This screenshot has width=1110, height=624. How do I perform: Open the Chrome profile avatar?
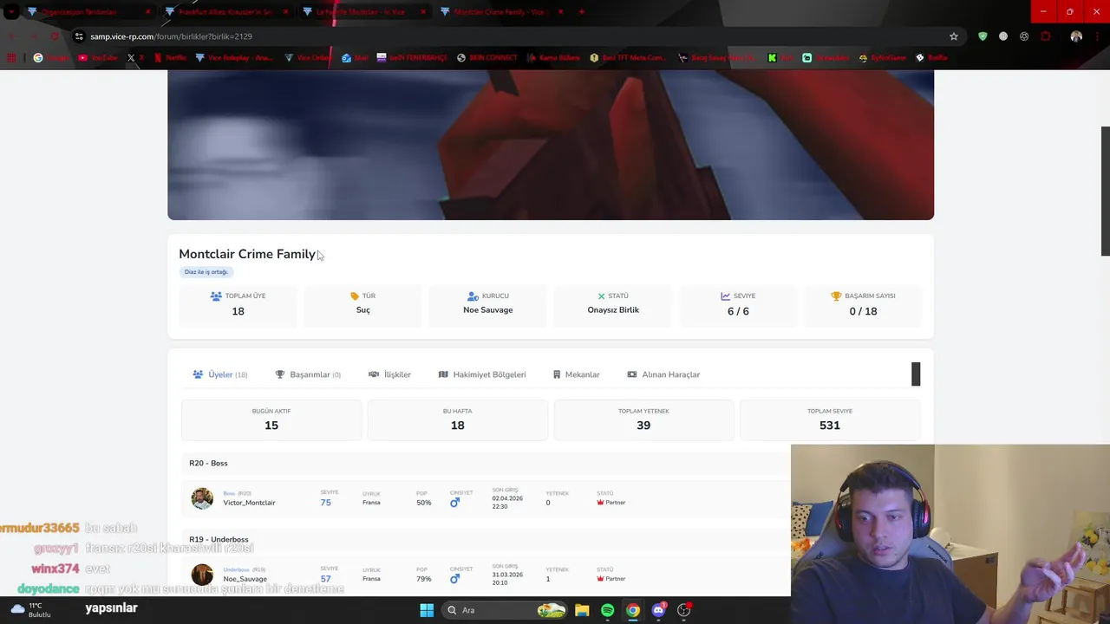(x=1076, y=36)
